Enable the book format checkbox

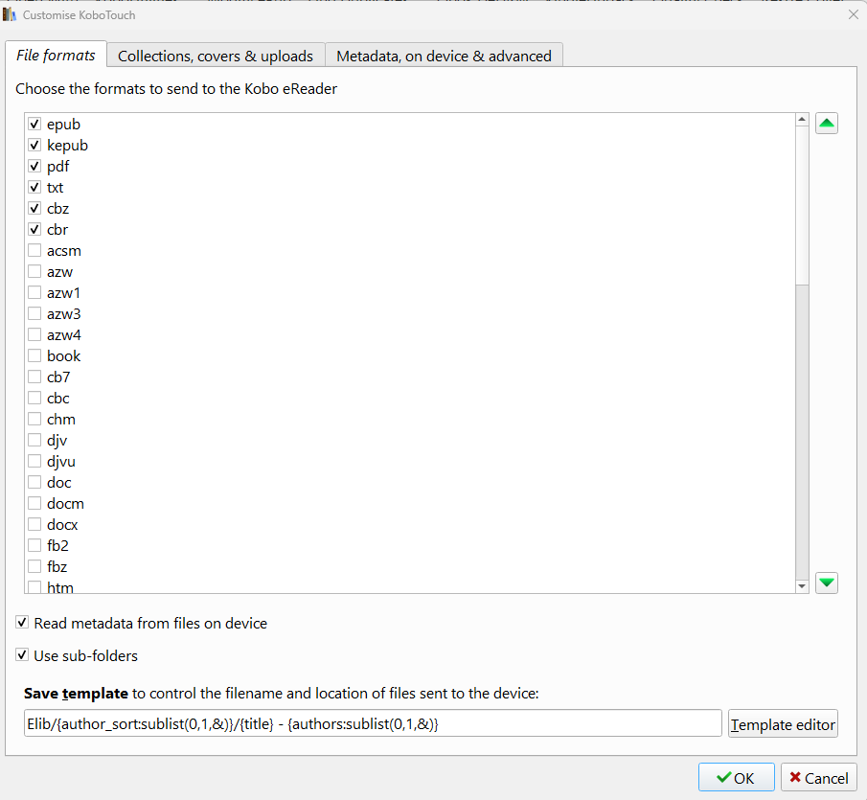(x=34, y=355)
